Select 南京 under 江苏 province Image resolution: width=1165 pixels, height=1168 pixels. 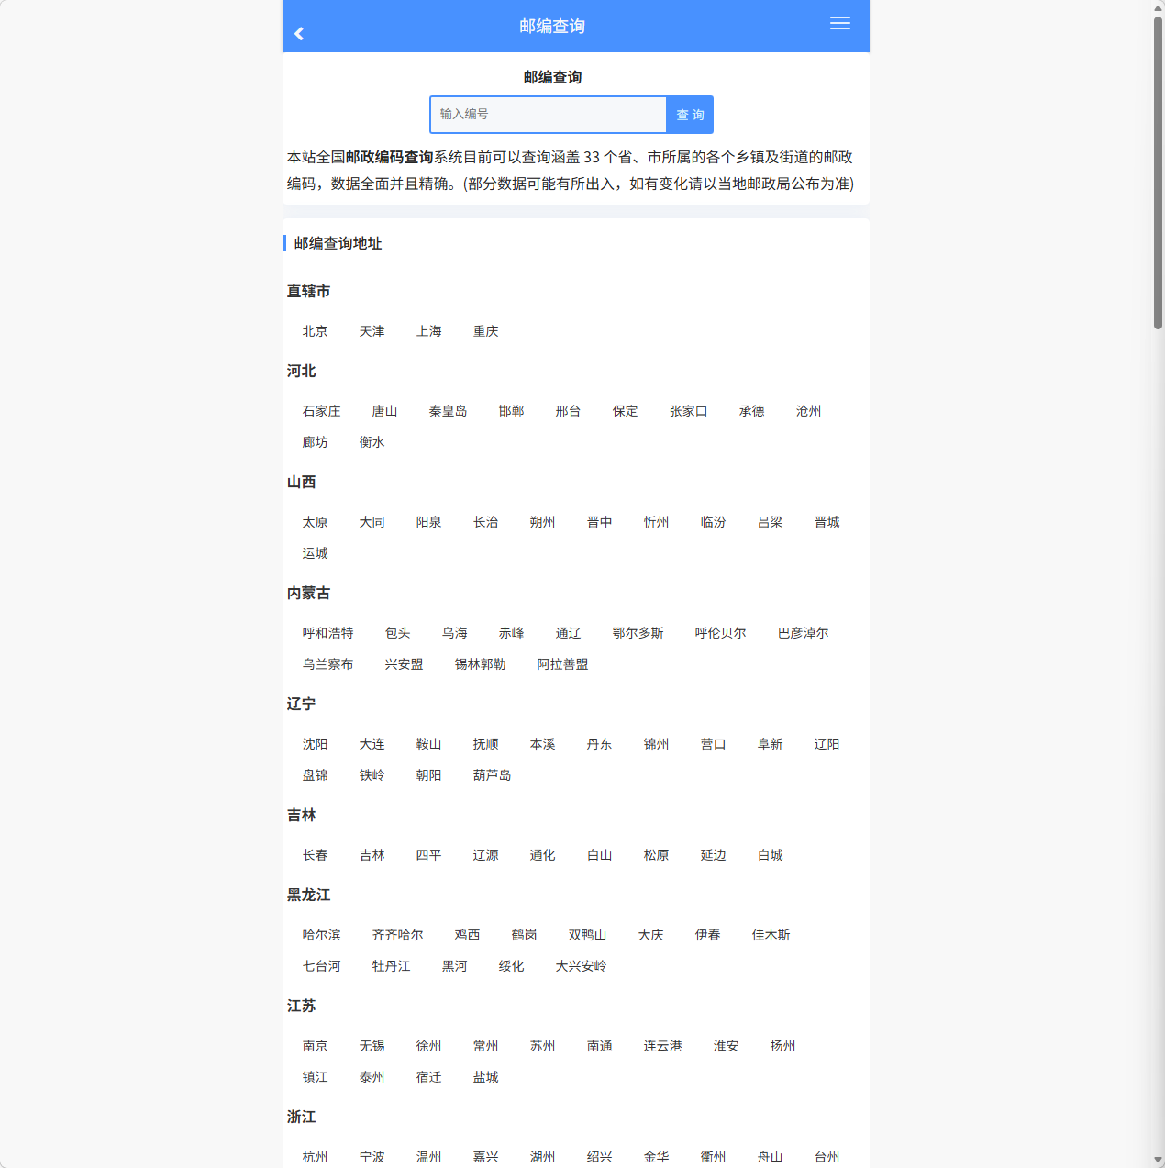coord(315,1046)
